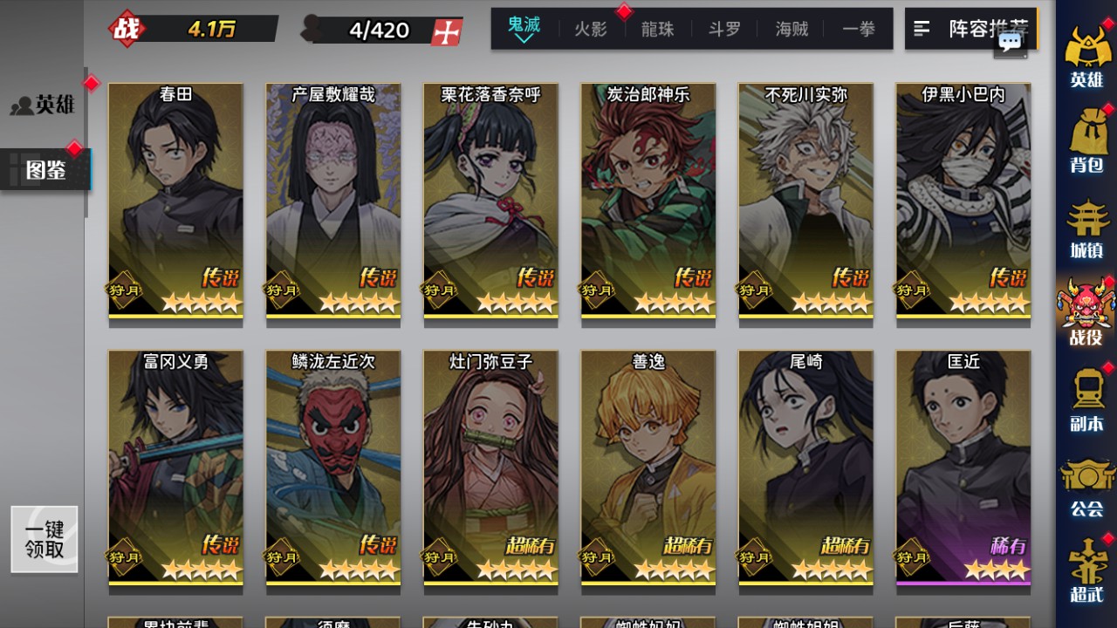The height and width of the screenshot is (628, 1117).
Task: Open 阵容推荐 lineup recommendation button
Action: point(971,29)
